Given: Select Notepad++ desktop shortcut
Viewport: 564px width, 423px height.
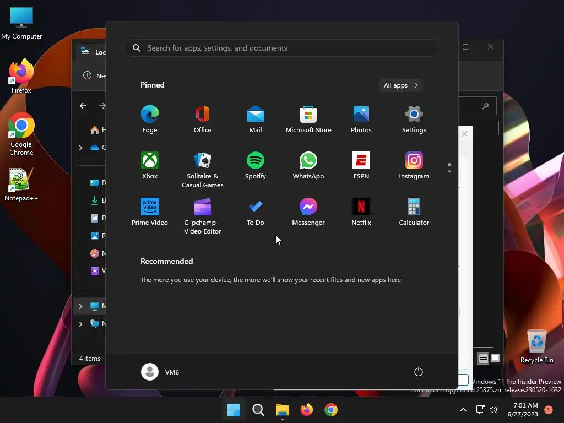Looking at the screenshot, I should 21,185.
